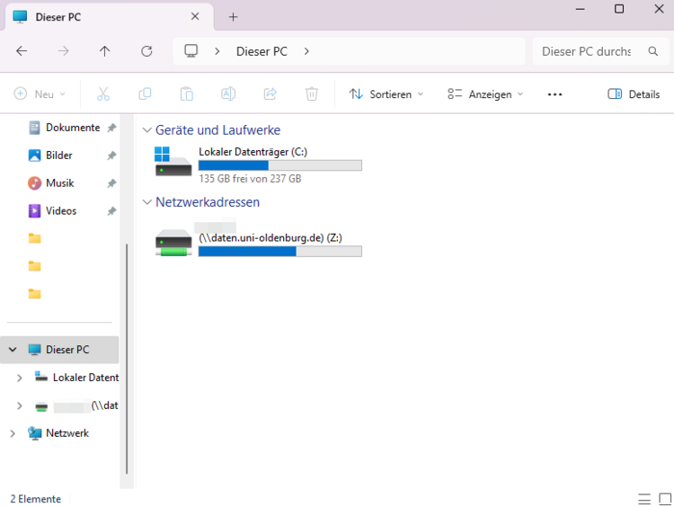Screen dimensions: 674x507
Task: Toggle the Details pane button
Action: coord(634,94)
